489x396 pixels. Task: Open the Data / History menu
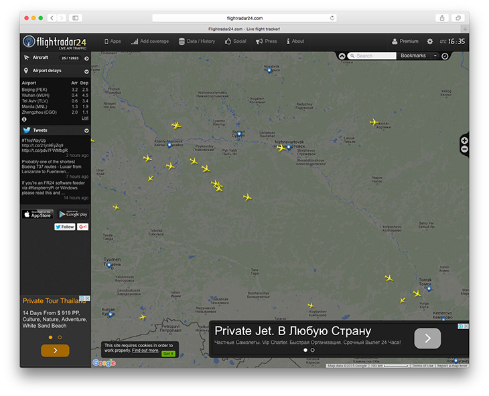[x=197, y=41]
